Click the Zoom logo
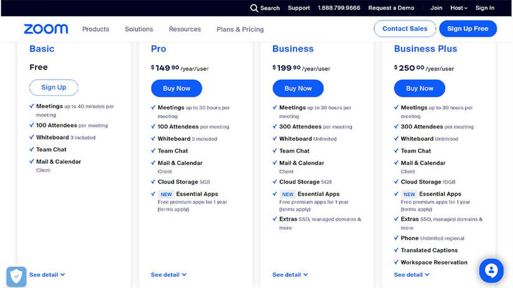 coord(46,29)
